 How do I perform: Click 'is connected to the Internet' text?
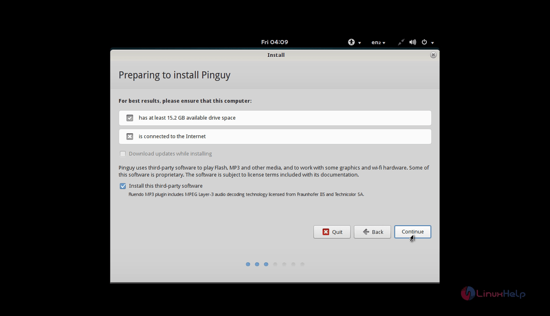(x=172, y=137)
